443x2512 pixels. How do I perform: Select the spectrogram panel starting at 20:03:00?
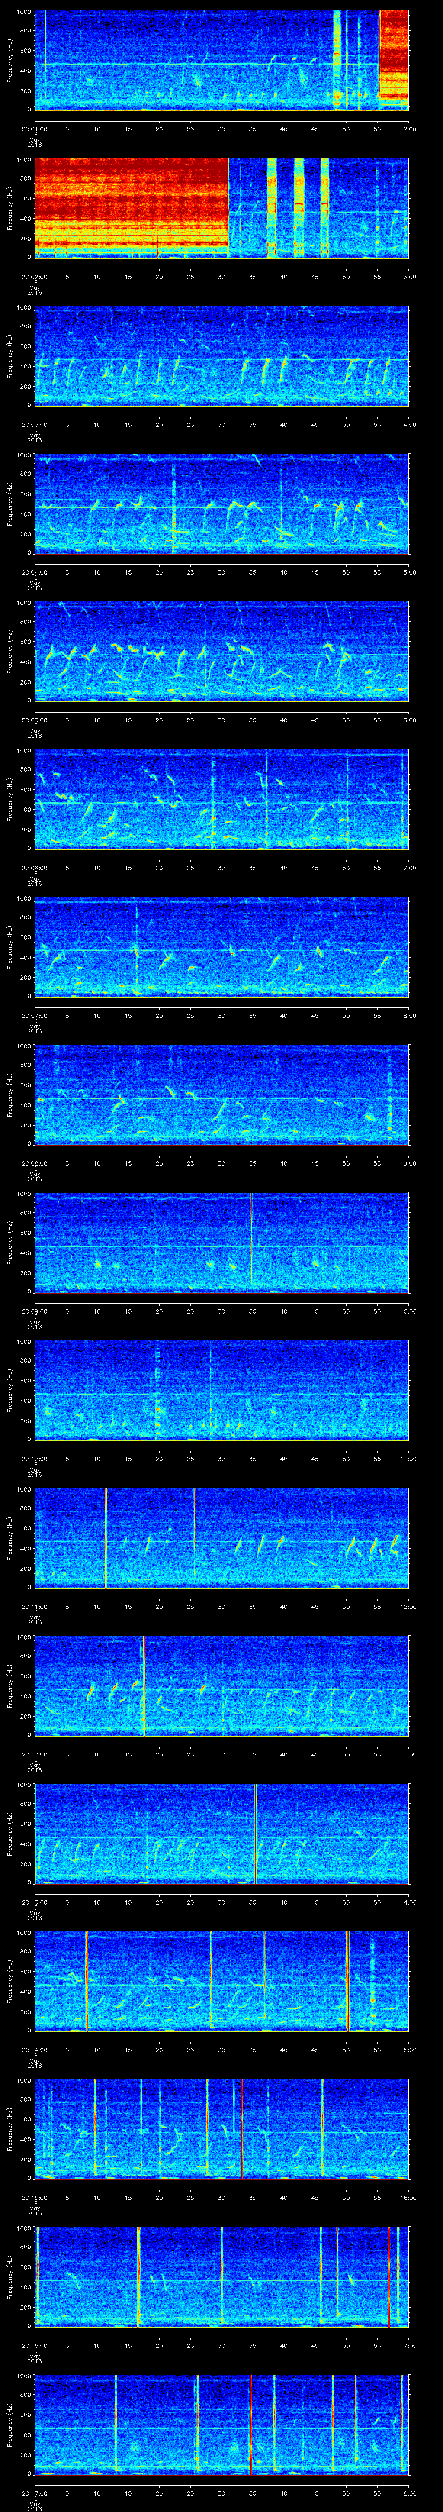[222, 356]
